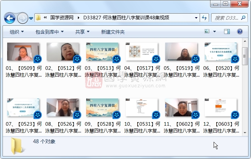Click file name 12、【0603】何泳慧四柱八字复...

click(x=222, y=127)
